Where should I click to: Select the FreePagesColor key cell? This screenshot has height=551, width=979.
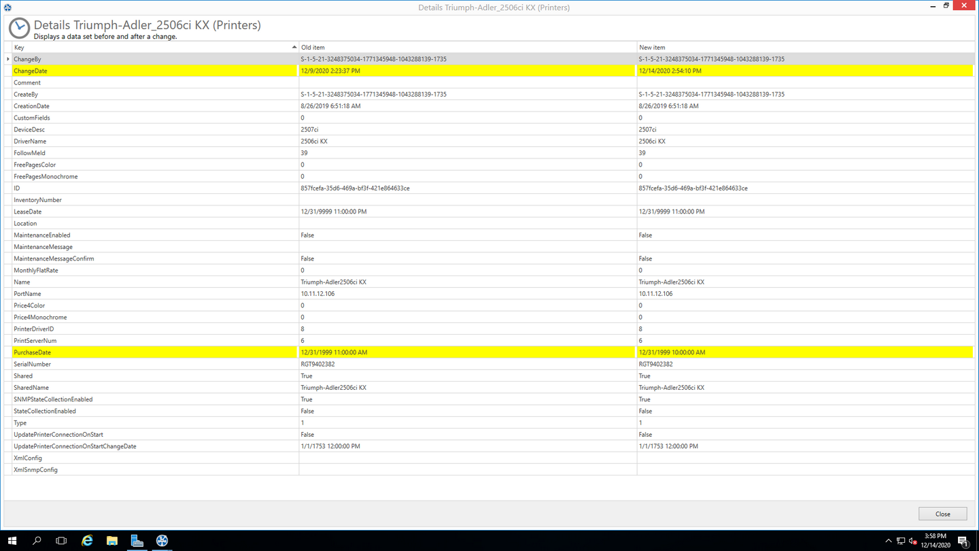pos(155,165)
